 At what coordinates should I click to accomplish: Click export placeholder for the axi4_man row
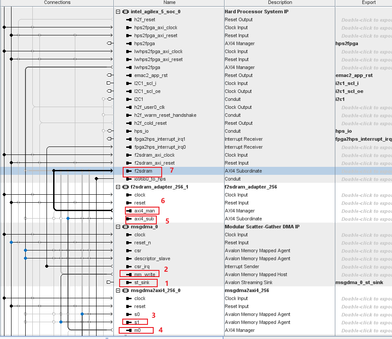(366, 211)
